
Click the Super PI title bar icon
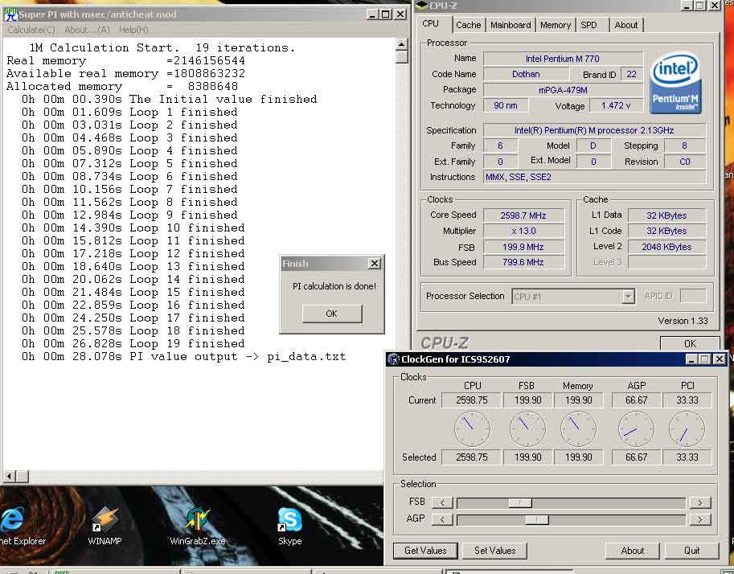[10, 14]
